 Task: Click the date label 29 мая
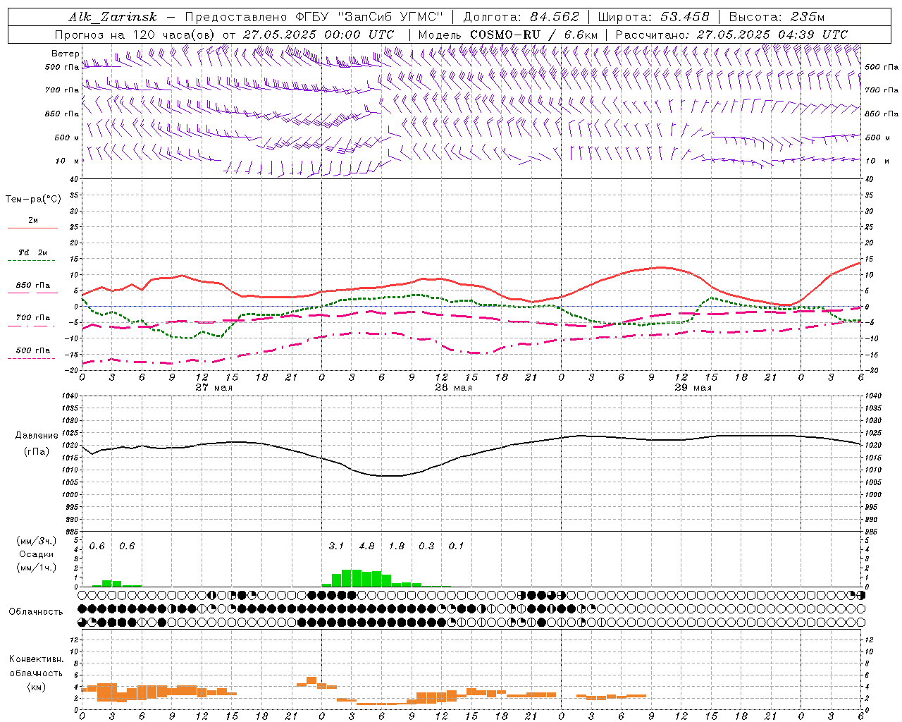tap(693, 388)
